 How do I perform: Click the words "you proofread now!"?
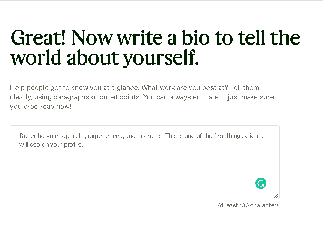pos(40,106)
